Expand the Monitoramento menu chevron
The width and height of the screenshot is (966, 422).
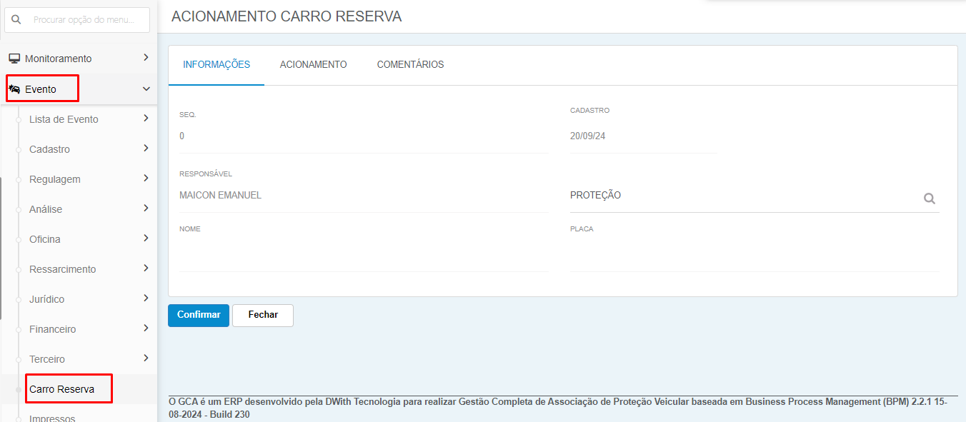point(146,58)
